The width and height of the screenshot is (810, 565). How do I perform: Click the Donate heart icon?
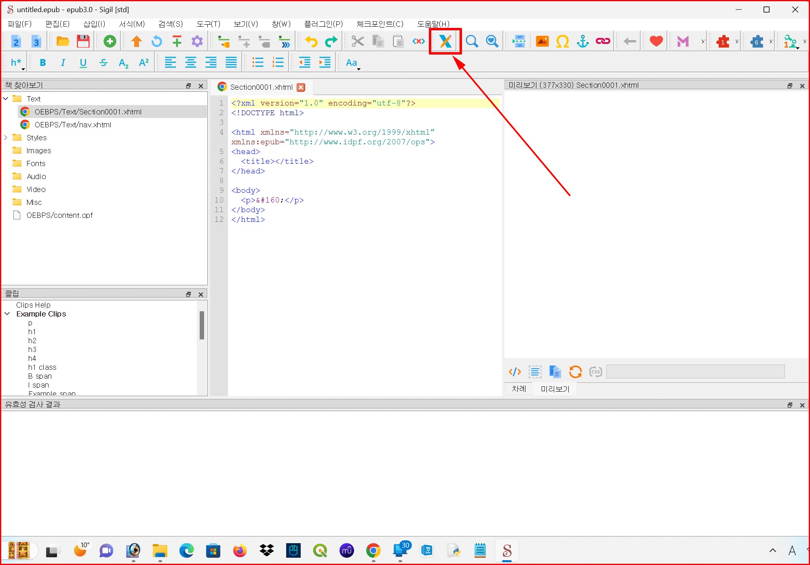(656, 41)
